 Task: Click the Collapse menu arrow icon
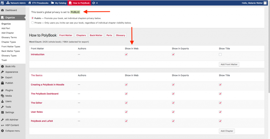[2, 131]
